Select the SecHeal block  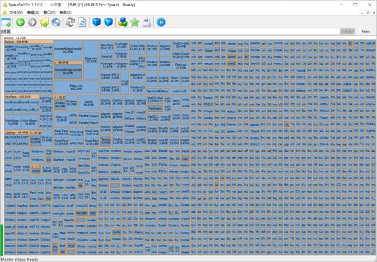(59, 159)
